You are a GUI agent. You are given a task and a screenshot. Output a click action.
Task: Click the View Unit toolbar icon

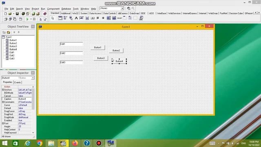pyautogui.click(x=5, y=19)
